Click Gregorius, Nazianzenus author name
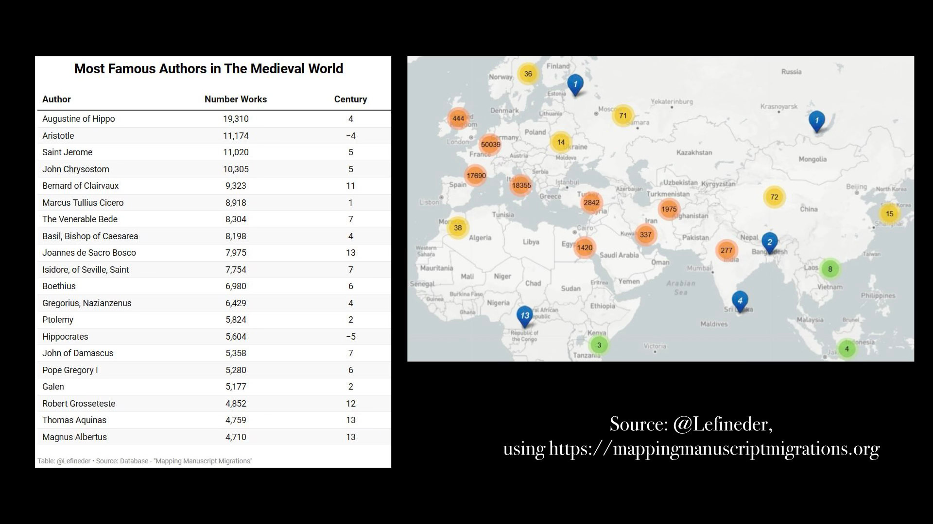 (86, 303)
